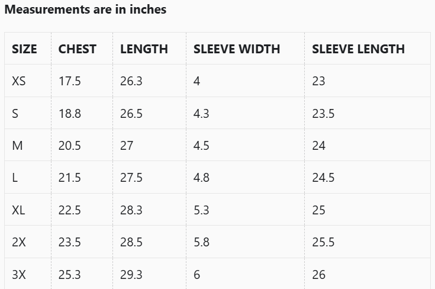Select the 3X size row label
This screenshot has height=289, width=435.
19,275
